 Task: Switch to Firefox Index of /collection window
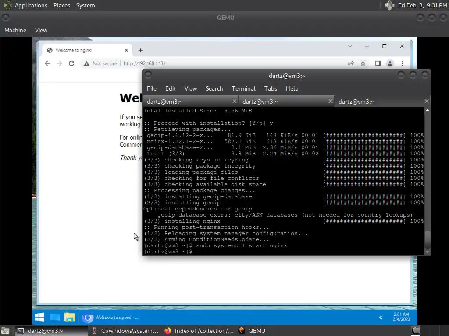199,331
